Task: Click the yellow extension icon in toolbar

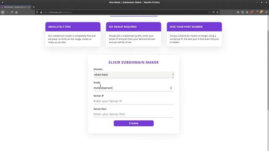Action: point(261,12)
